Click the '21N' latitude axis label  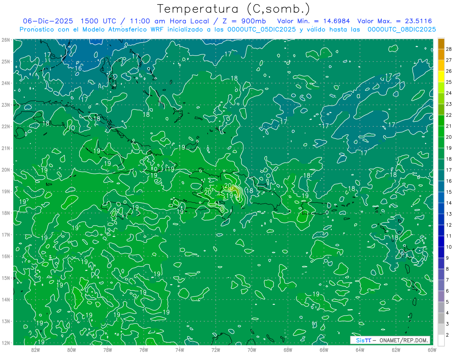coord(6,148)
